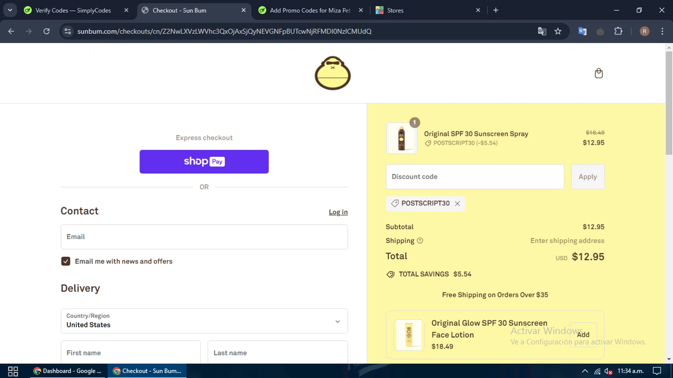Click the Sunscreen Spray product thumbnail
The image size is (673, 378).
[402, 138]
